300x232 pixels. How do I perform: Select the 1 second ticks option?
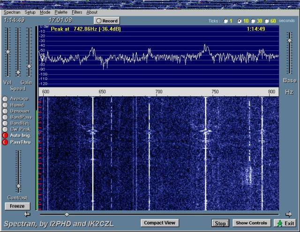[x=226, y=21]
